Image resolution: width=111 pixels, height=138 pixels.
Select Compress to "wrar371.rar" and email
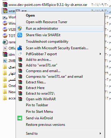60,77
